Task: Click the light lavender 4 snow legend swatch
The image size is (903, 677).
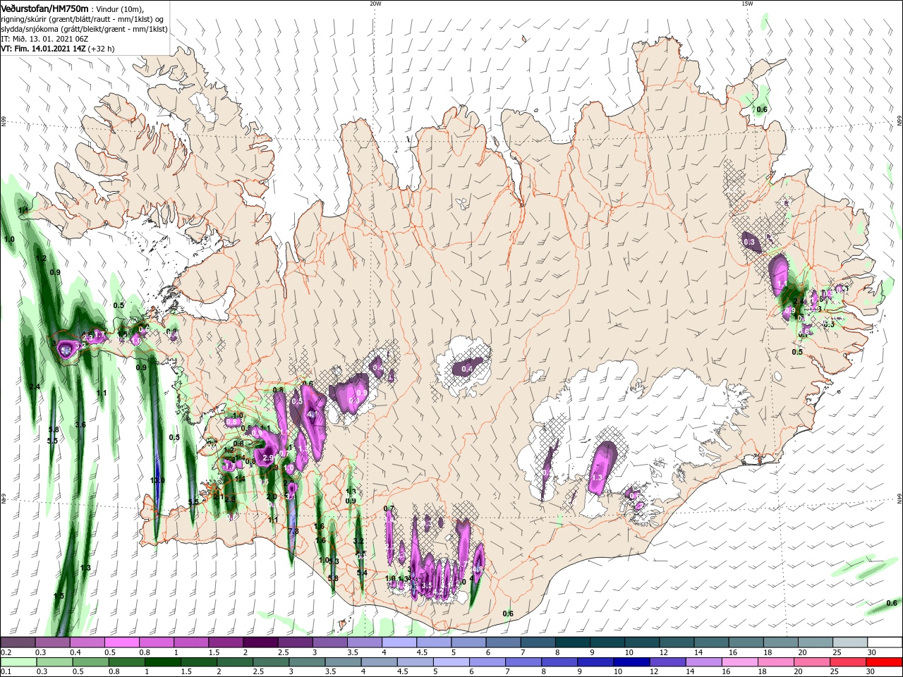Action: [x=399, y=642]
